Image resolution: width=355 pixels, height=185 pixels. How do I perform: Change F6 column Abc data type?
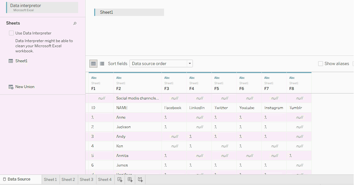coord(242,78)
